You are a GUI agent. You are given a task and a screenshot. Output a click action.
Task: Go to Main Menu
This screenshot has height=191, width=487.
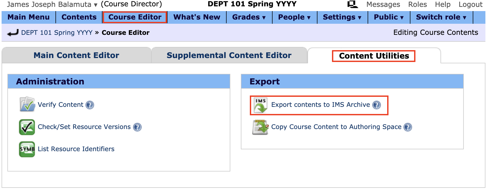click(29, 17)
